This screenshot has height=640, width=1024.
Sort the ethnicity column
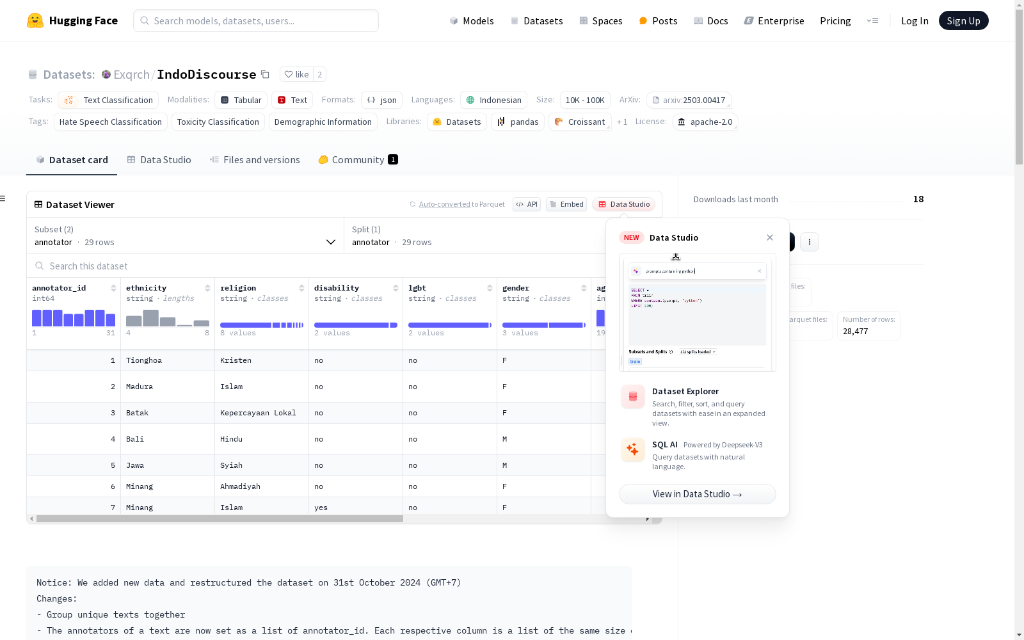pyautogui.click(x=207, y=288)
